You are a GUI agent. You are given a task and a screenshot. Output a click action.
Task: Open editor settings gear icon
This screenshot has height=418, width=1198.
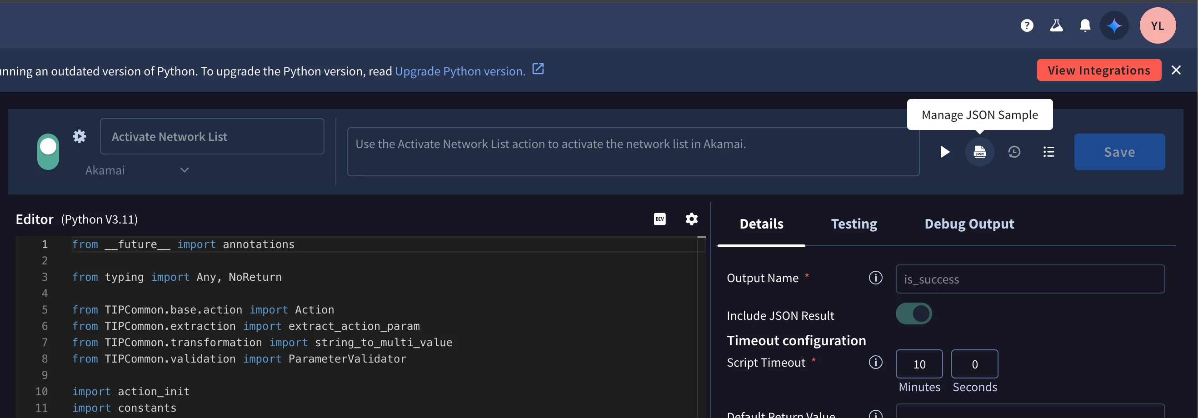click(692, 219)
